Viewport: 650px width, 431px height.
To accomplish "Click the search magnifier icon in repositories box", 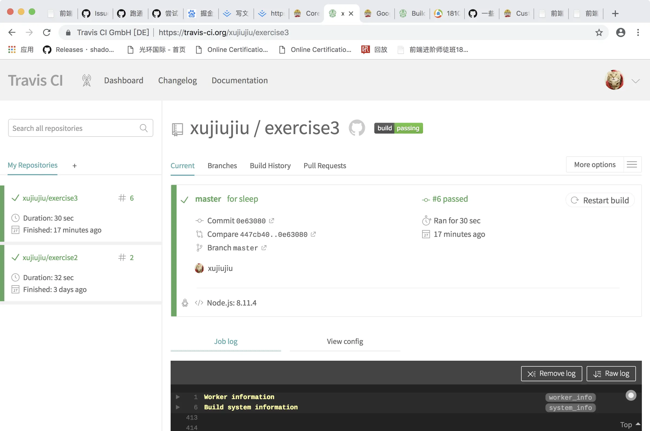I will (144, 128).
